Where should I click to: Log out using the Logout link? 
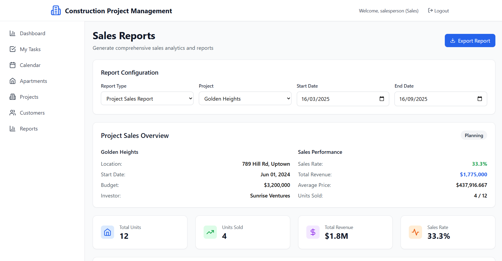click(x=438, y=11)
